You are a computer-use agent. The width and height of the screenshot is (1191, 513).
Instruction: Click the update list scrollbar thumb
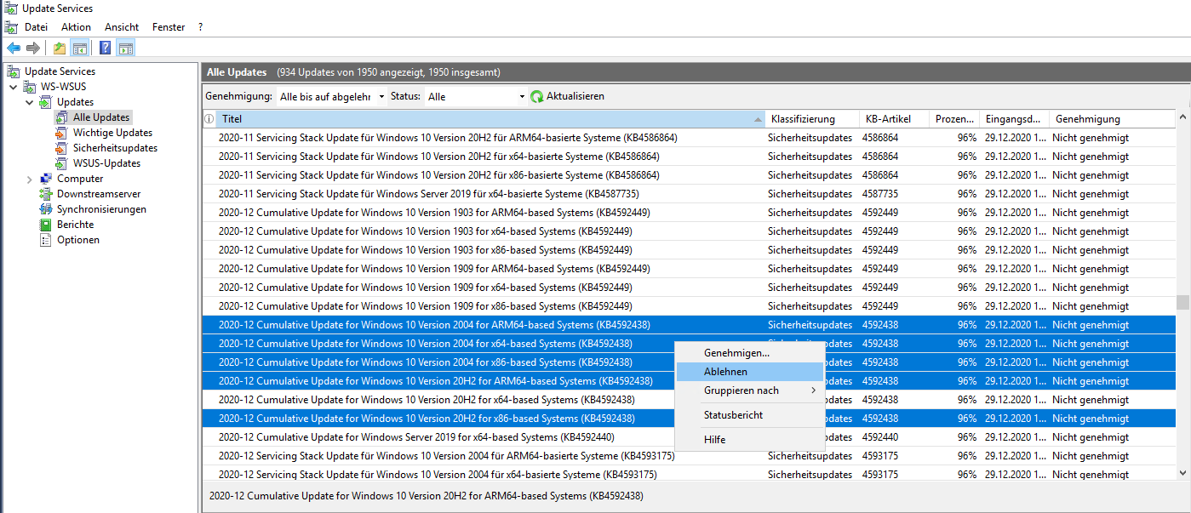[1183, 304]
